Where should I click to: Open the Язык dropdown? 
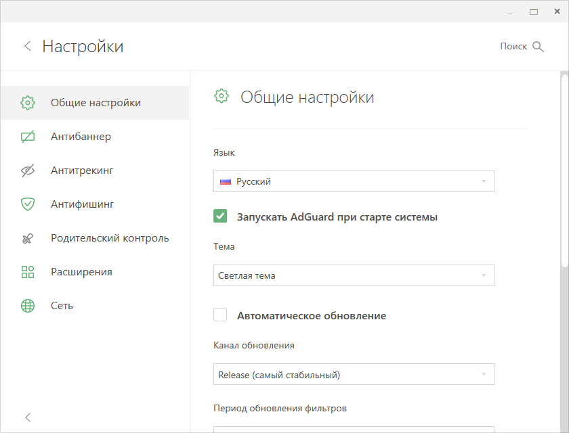pyautogui.click(x=354, y=181)
